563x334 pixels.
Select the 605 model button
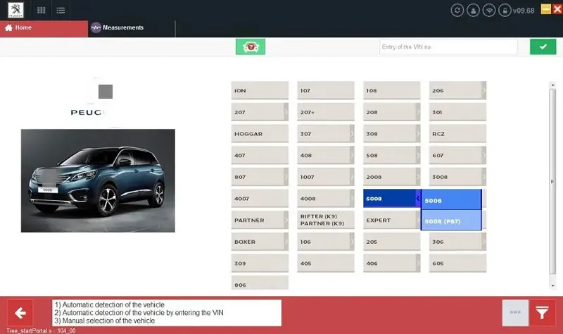458,263
